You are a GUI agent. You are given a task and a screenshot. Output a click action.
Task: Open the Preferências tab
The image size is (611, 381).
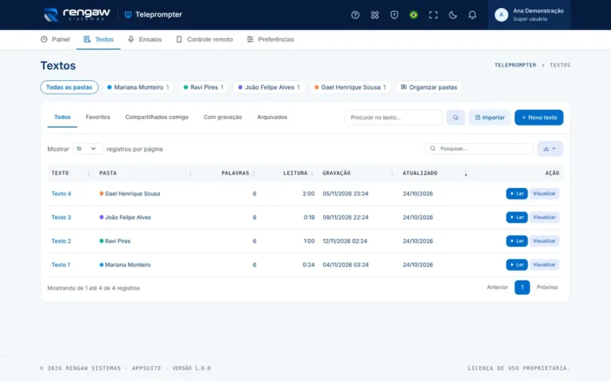pos(270,39)
